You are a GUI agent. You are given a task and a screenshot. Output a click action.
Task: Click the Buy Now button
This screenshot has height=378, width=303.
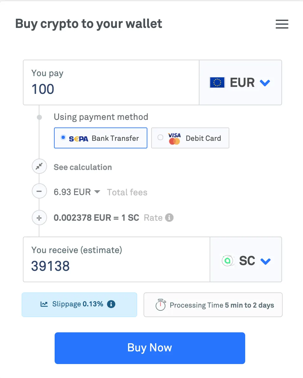(x=150, y=348)
